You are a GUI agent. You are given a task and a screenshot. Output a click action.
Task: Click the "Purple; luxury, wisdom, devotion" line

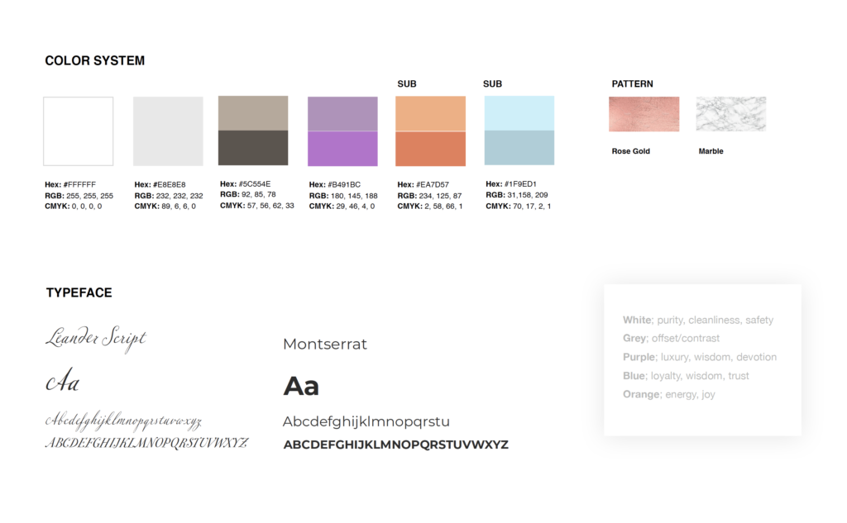(x=699, y=357)
